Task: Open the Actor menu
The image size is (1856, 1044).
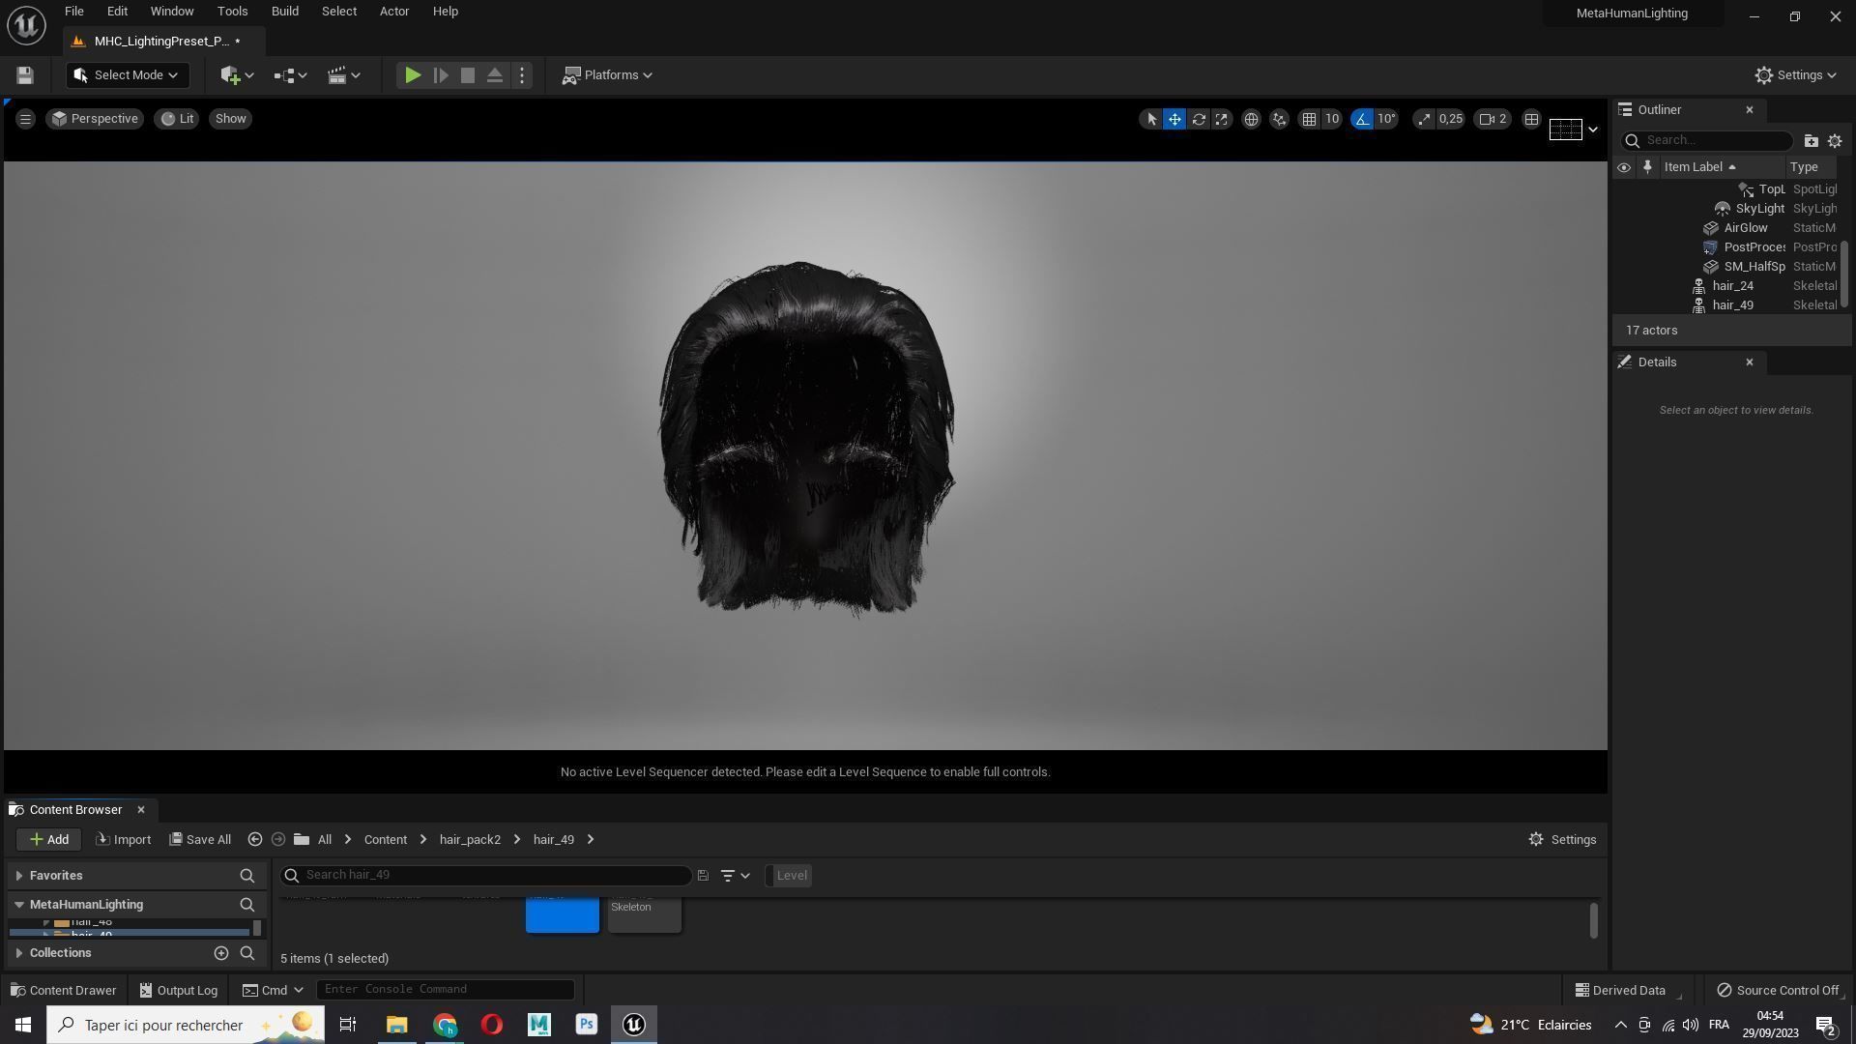Action: point(393,12)
